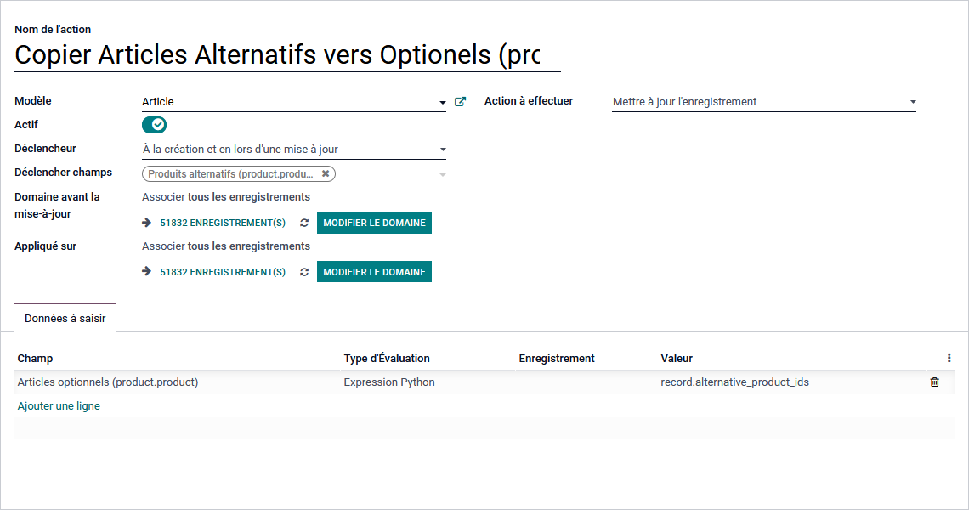This screenshot has height=510, width=969.
Task: Refresh record count under Appliqué sur
Action: (304, 273)
